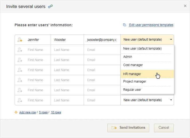Click the email field with jwooster@company
The height and width of the screenshot is (138, 190).
[x=102, y=40]
